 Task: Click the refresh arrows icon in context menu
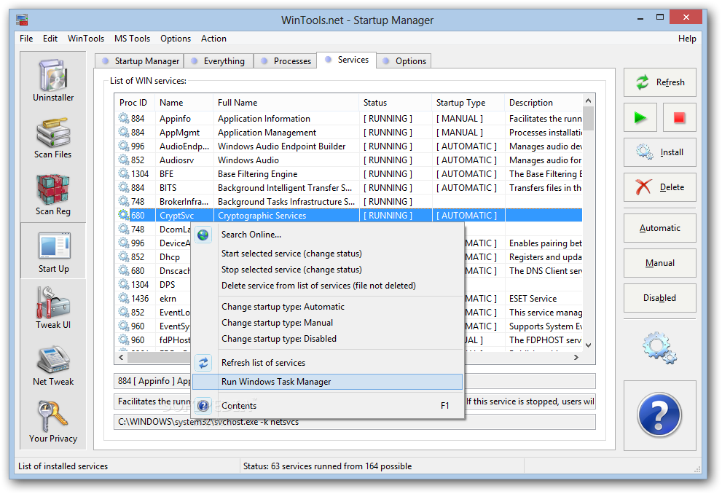(203, 363)
